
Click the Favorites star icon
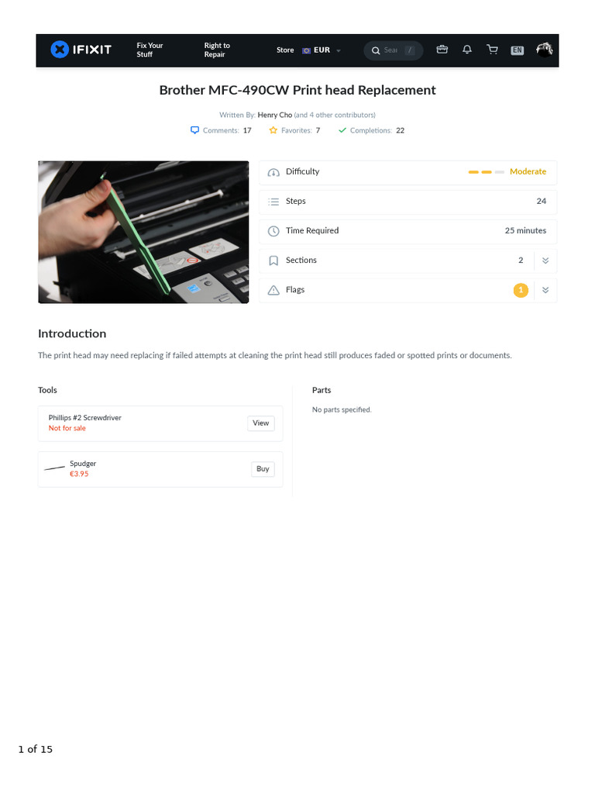click(273, 130)
